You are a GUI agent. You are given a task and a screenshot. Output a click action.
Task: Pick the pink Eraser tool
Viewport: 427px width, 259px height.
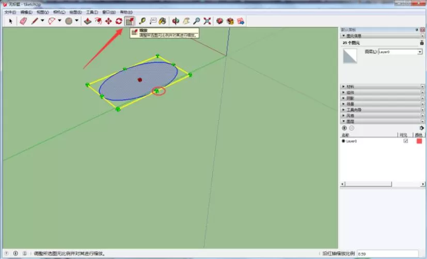click(x=23, y=21)
